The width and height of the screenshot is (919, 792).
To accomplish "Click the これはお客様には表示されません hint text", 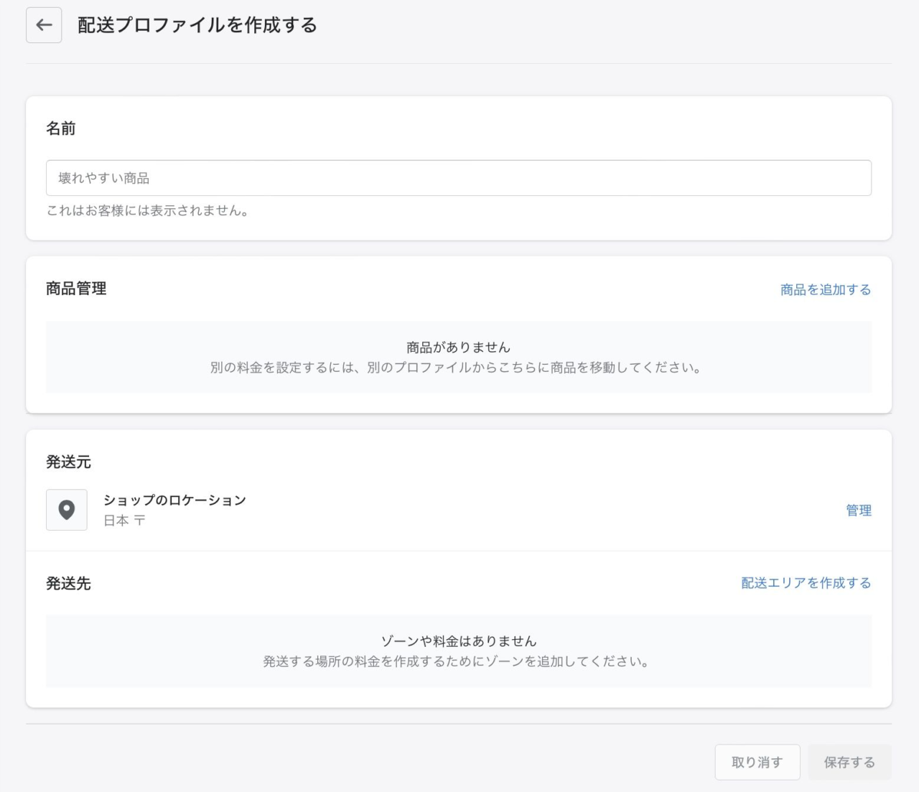I will pyautogui.click(x=148, y=211).
